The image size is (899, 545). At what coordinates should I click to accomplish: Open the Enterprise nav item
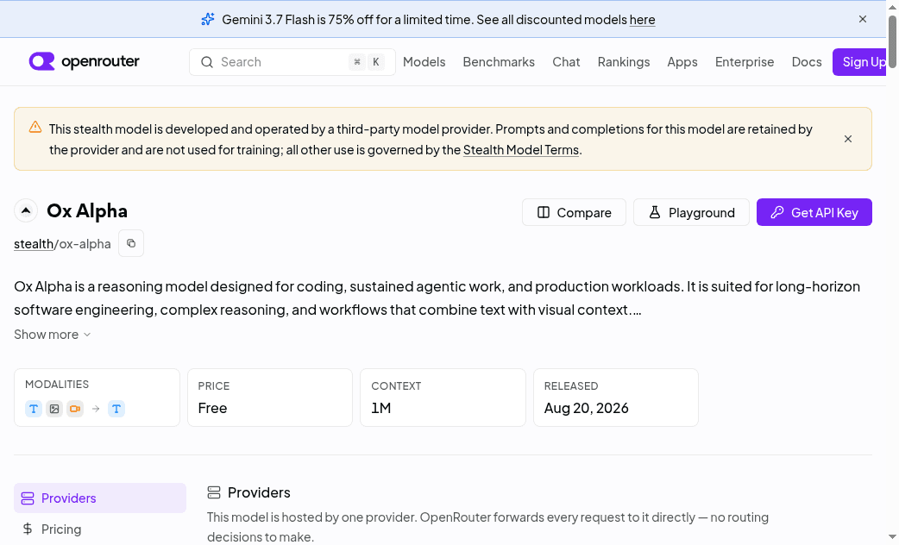pos(745,62)
